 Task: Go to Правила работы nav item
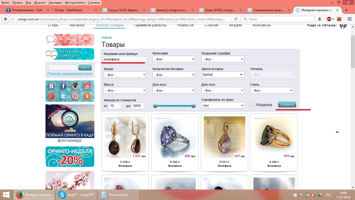(x=150, y=25)
